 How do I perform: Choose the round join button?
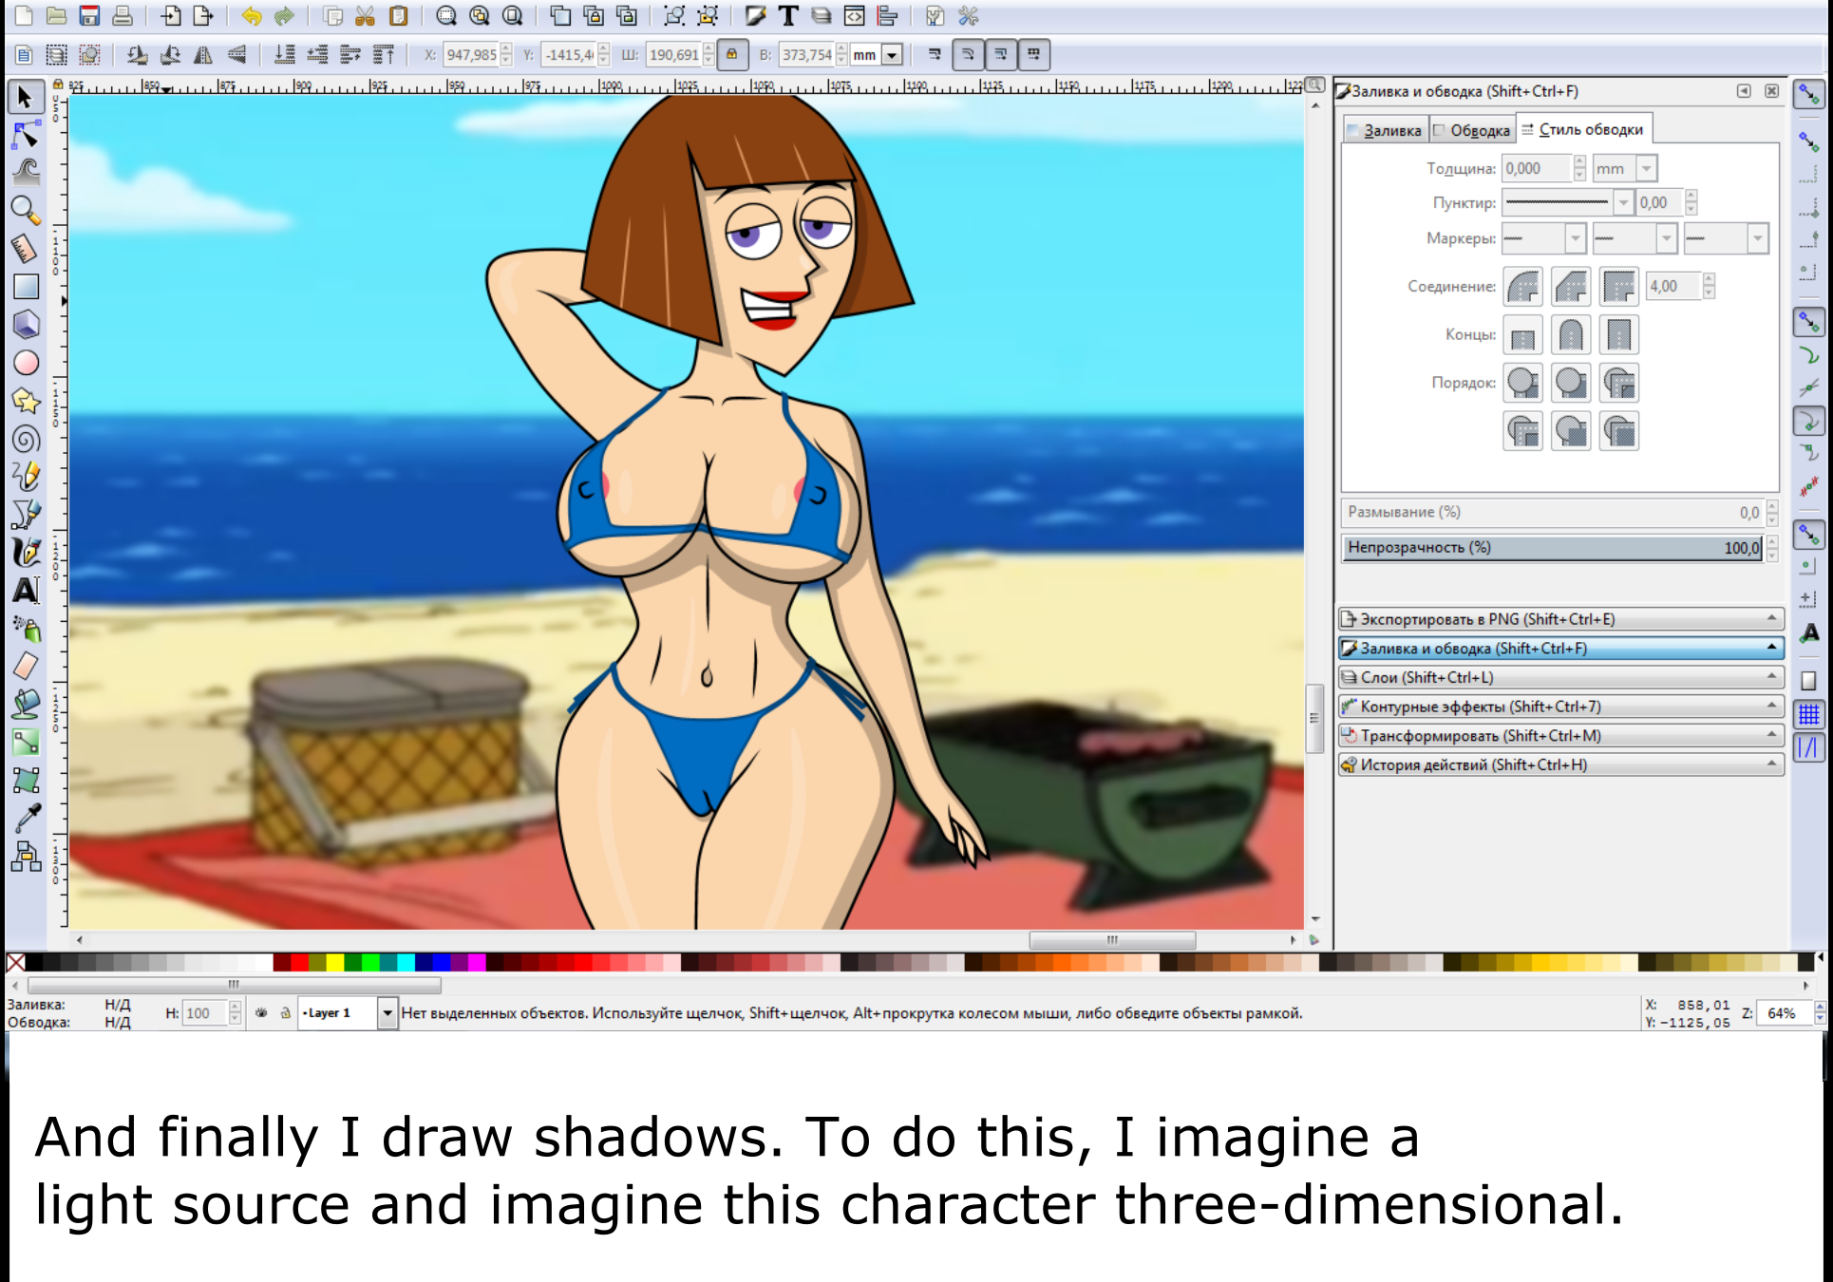click(x=1523, y=286)
